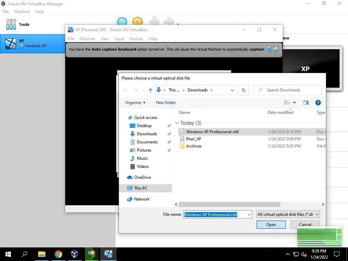Open the Start button dropdown arrow
348x261 pixels.
pos(178,24)
